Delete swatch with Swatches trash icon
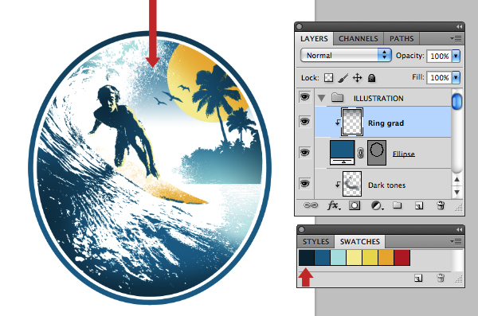 [441, 278]
